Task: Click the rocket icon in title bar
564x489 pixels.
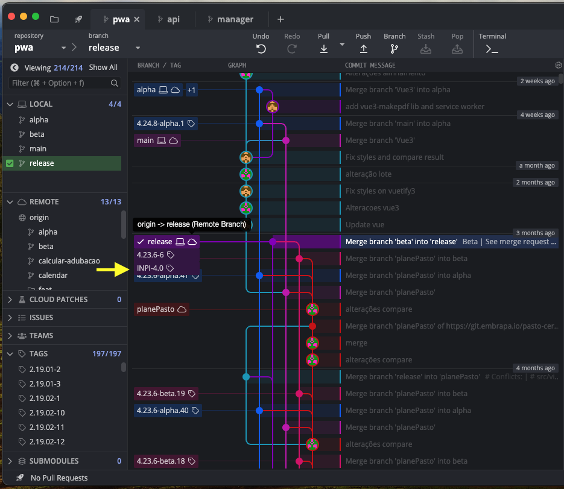Action: point(78,19)
